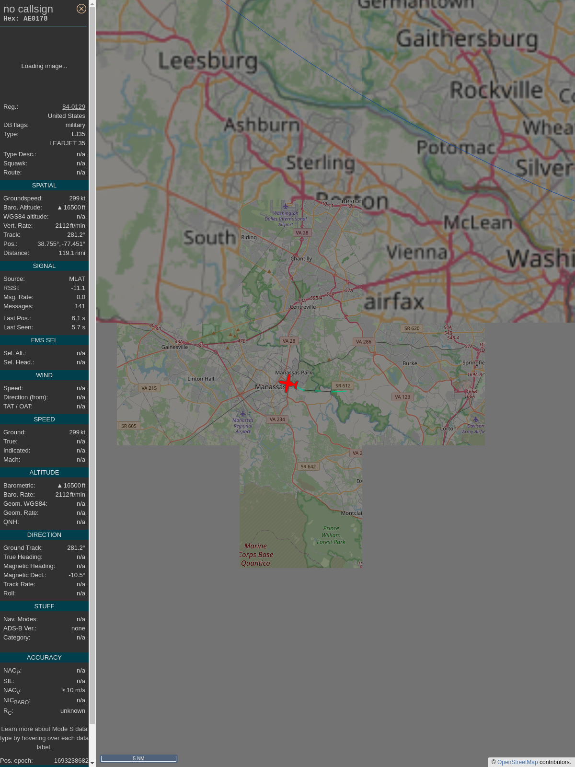Click the red aircraft icon near Manassas

tap(288, 383)
